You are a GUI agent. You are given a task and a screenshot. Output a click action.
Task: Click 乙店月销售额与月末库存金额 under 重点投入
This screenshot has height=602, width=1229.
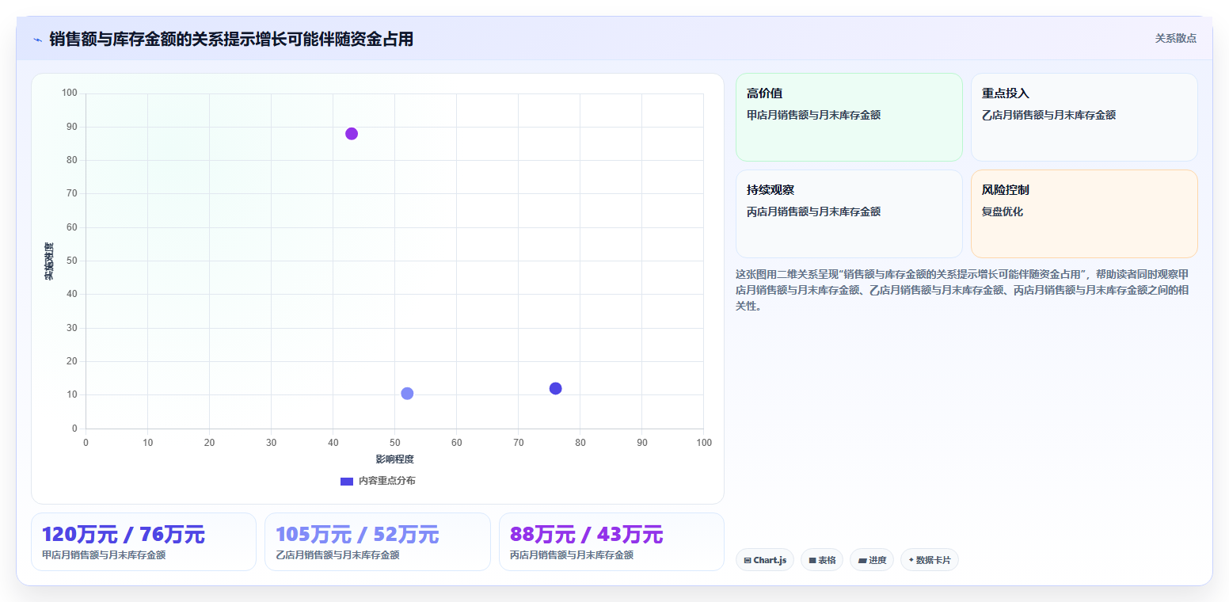pos(1048,115)
